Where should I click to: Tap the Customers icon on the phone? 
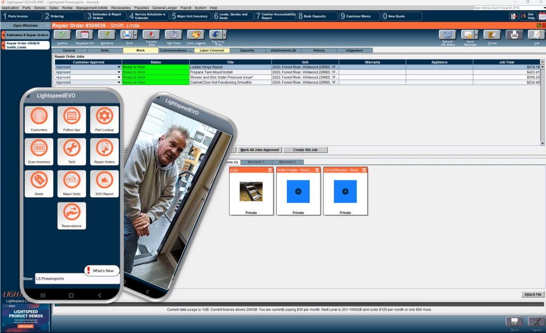coord(39,120)
